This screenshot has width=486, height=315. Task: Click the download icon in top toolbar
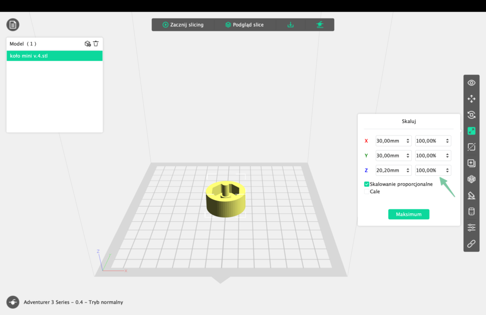pyautogui.click(x=290, y=25)
